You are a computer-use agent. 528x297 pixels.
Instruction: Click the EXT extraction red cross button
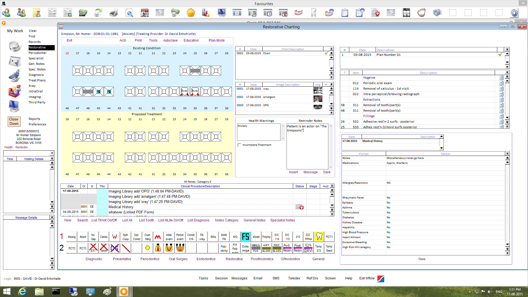click(94, 248)
